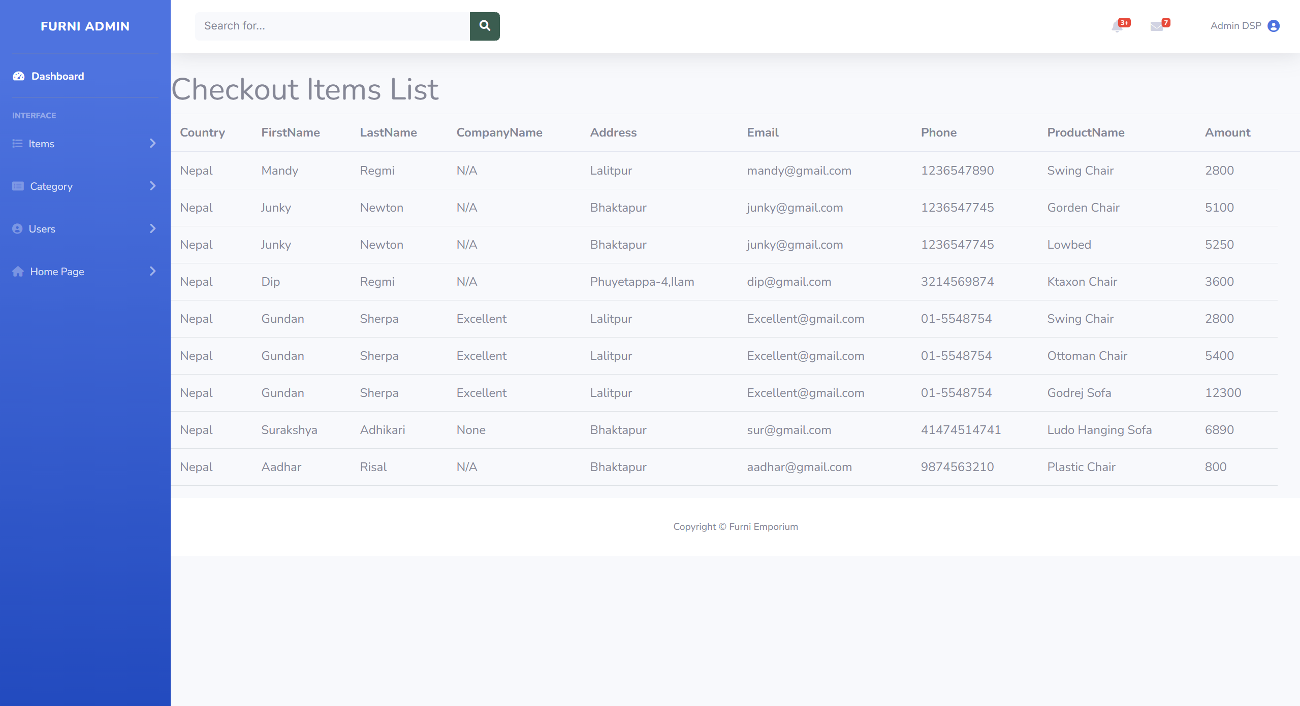The image size is (1300, 706).
Task: Click the Dashboard gauge icon
Action: click(x=19, y=76)
